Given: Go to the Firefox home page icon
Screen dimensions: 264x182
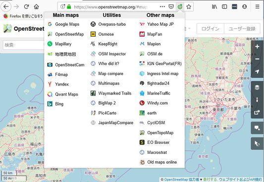Looking at the screenshot, I should [36, 7].
